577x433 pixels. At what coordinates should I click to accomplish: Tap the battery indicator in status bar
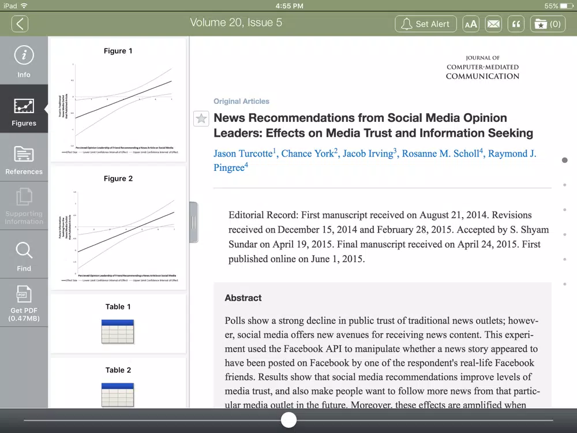pos(567,6)
